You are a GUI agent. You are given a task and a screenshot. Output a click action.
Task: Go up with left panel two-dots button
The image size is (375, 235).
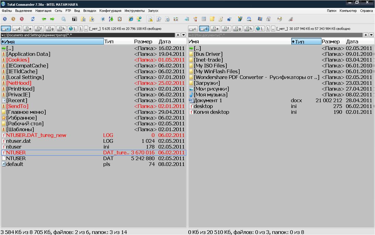(86, 29)
